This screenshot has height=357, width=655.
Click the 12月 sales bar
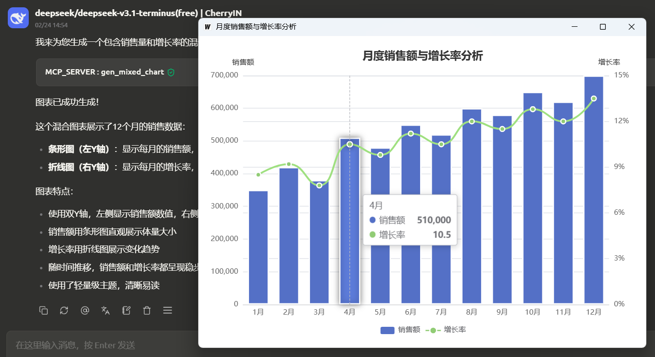click(594, 190)
